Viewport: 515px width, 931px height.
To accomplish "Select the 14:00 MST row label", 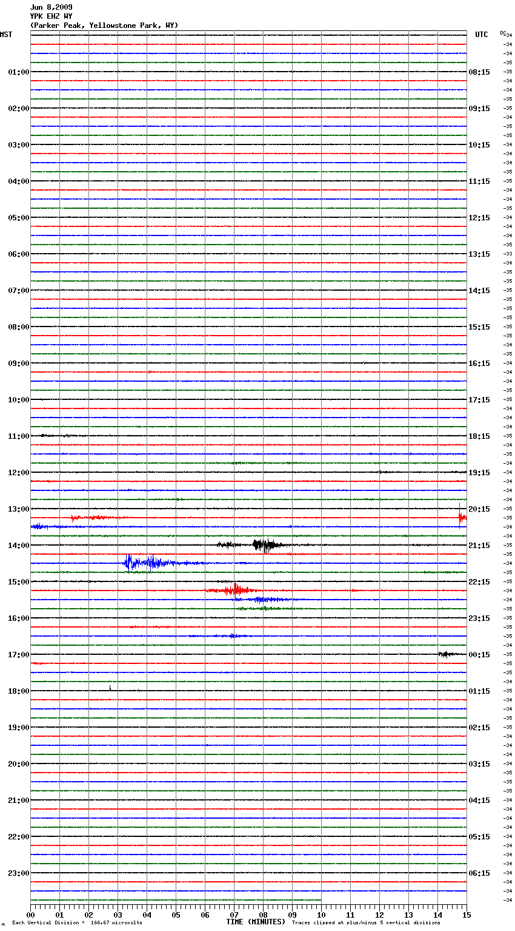I will point(19,546).
